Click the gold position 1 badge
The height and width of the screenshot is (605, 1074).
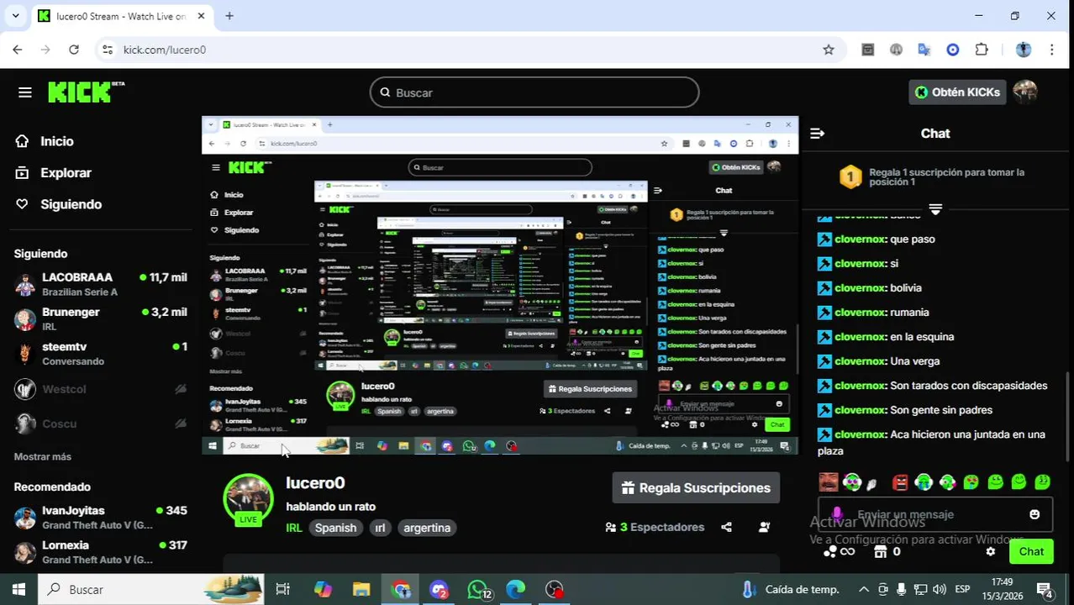click(850, 176)
